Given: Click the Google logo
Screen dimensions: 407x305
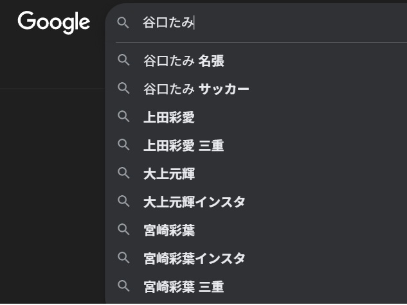Looking at the screenshot, I should click(54, 22).
